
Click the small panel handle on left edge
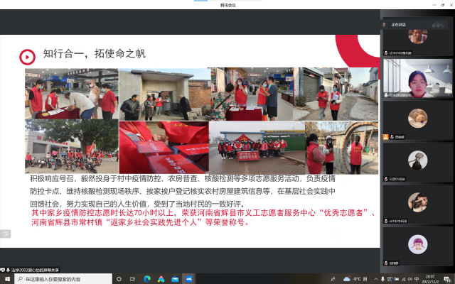click(5, 233)
